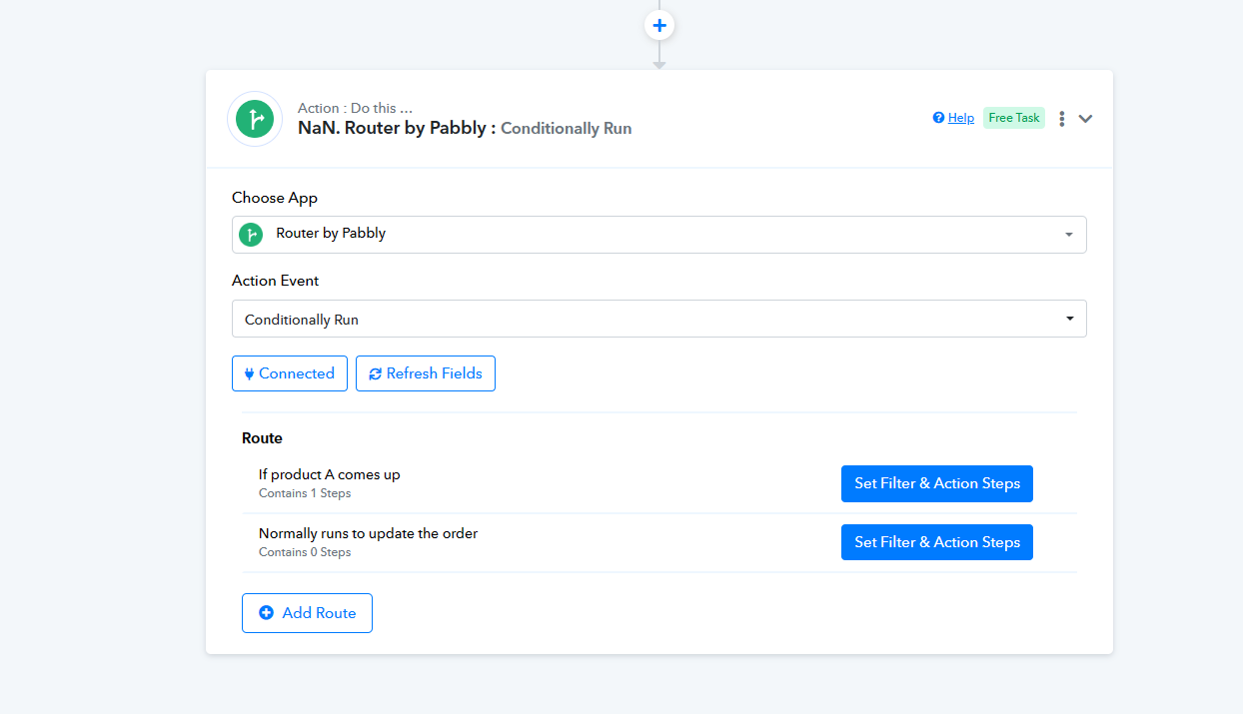This screenshot has height=714, width=1243.
Task: Open the Choose App dropdown
Action: coord(659,234)
